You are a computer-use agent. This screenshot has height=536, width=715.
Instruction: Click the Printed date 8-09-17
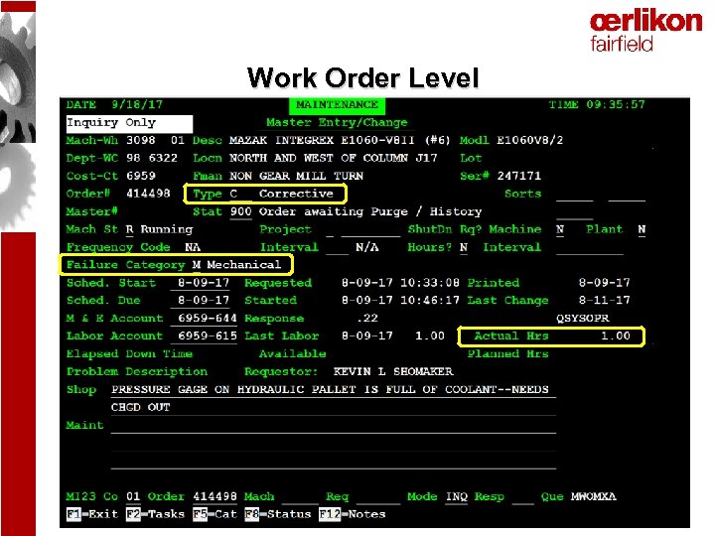[x=604, y=283]
